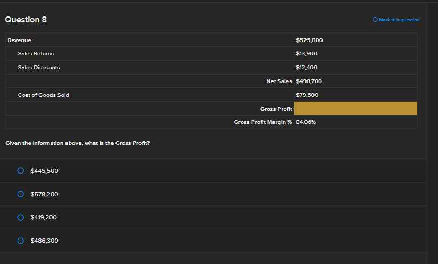
Task: Click the Question 8 heading
Action: coord(26,20)
